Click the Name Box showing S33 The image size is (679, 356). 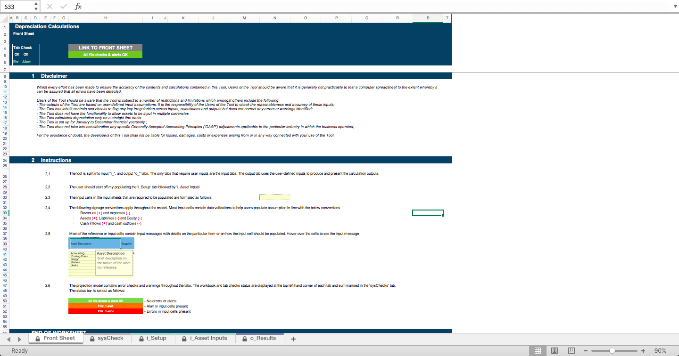[x=17, y=6]
